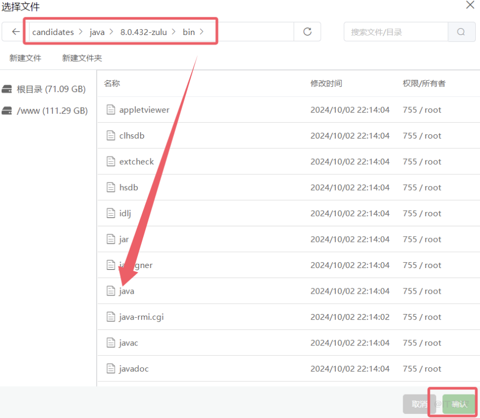Click the appletviewer file icon
Image resolution: width=480 pixels, height=418 pixels.
(x=110, y=110)
